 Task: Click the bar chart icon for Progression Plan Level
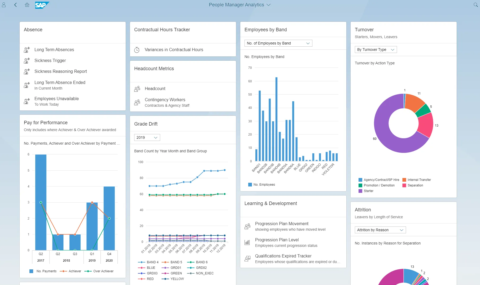[247, 242]
